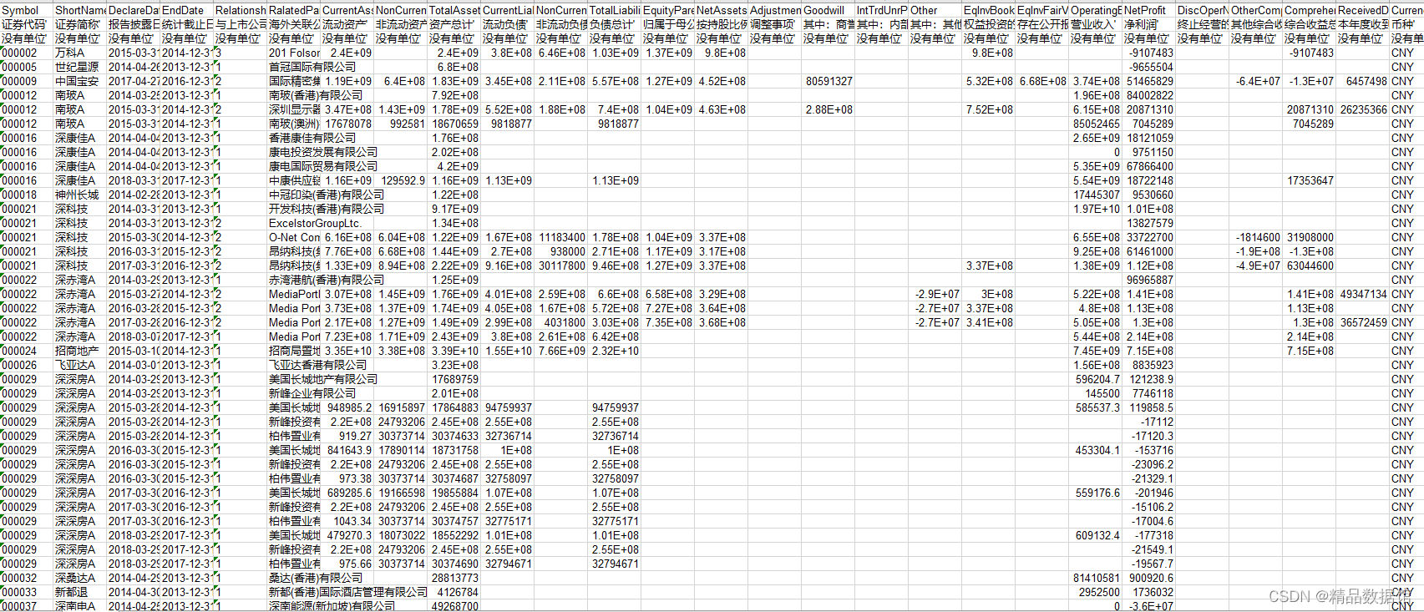
Task: Select the value 49347134
Action: click(x=1362, y=294)
